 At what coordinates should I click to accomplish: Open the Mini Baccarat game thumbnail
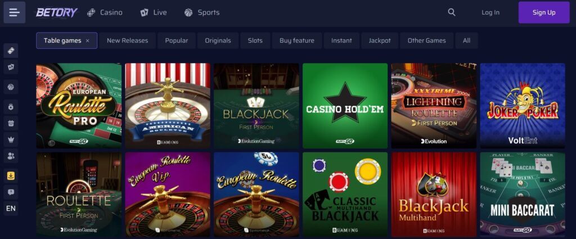523,195
